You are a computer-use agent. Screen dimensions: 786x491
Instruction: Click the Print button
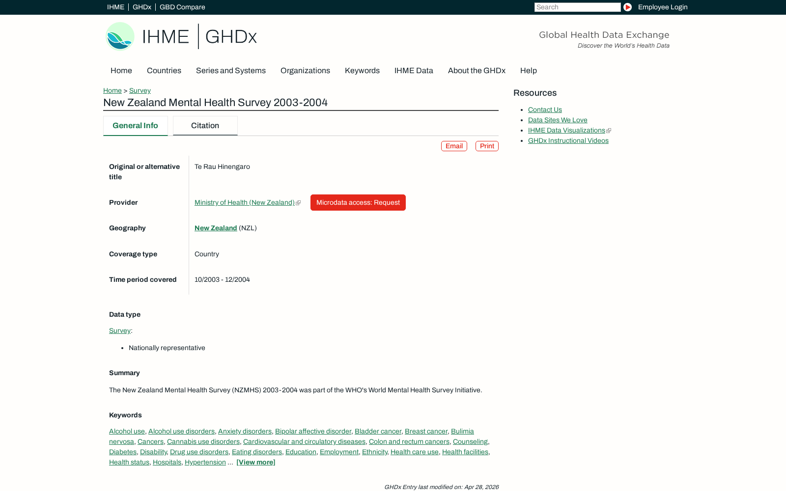tap(487, 146)
